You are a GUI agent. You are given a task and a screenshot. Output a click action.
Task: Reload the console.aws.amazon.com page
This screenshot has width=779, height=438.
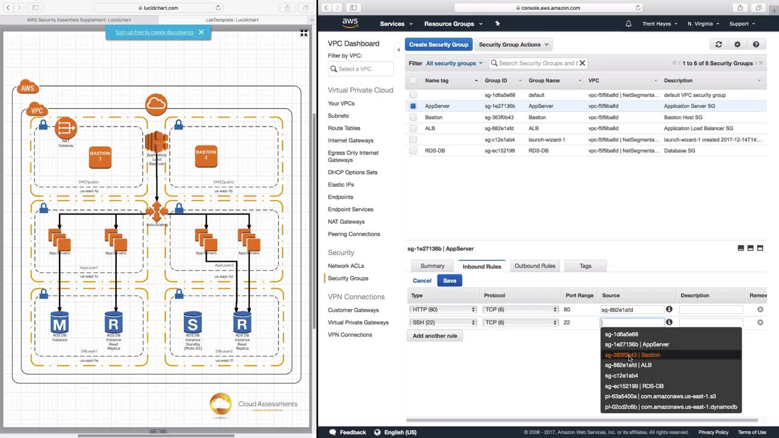638,8
